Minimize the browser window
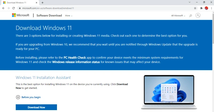The image size is (214, 112). 197,2
